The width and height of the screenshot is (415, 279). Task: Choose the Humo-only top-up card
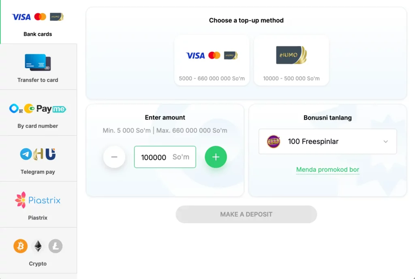[x=291, y=60]
